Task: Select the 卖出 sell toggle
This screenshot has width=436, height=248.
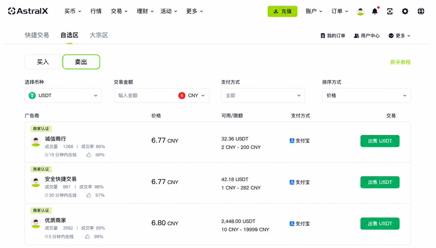Action: [x=81, y=62]
